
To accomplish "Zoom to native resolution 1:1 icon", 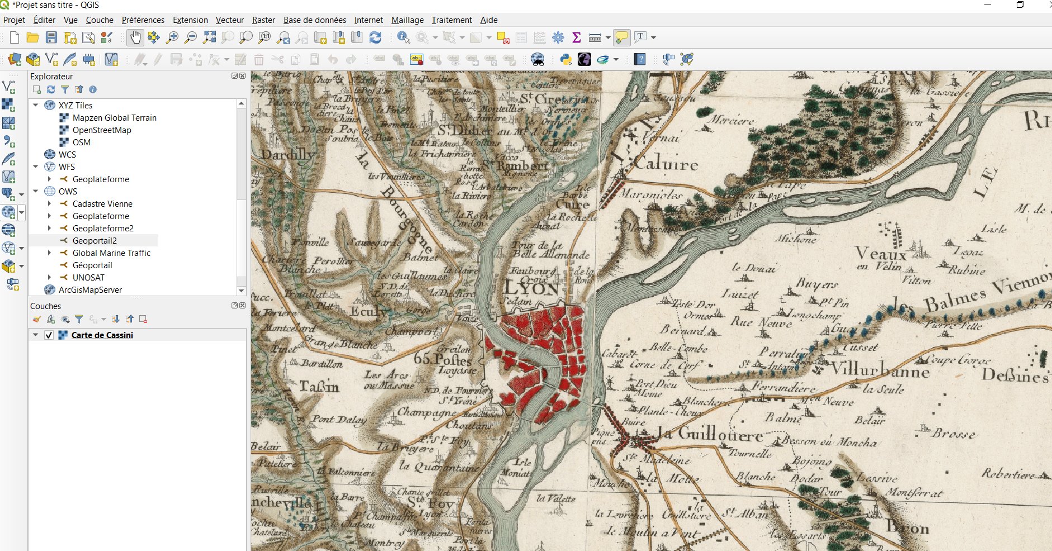I will [x=265, y=37].
